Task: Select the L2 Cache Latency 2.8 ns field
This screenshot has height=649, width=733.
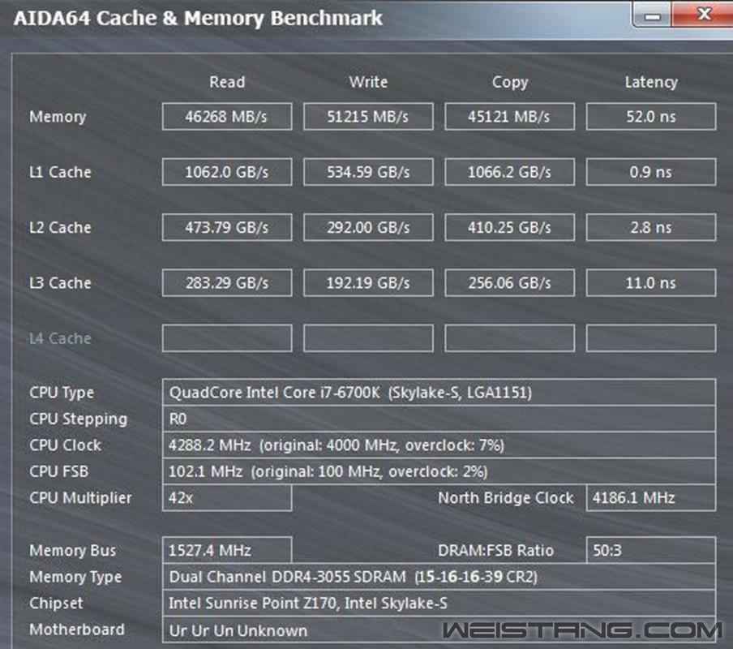Action: click(650, 227)
